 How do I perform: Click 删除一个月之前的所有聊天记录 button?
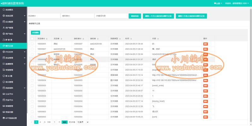(158, 16)
